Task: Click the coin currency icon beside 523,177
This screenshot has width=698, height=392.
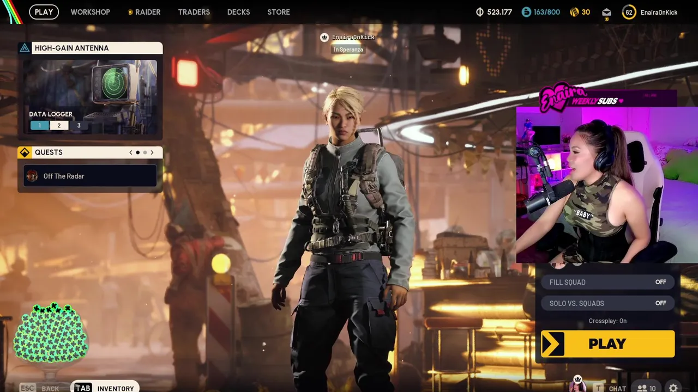Action: tap(480, 12)
